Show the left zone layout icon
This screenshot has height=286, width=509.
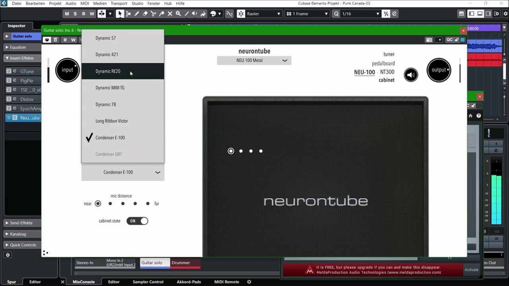click(x=471, y=14)
